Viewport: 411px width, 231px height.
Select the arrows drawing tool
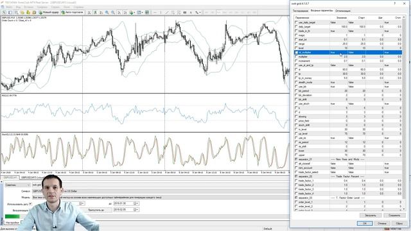pyautogui.click(x=198, y=12)
